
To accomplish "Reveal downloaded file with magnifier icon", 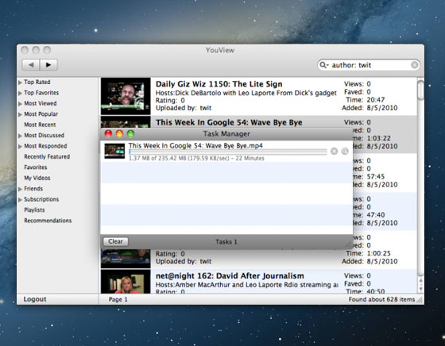I will point(345,152).
